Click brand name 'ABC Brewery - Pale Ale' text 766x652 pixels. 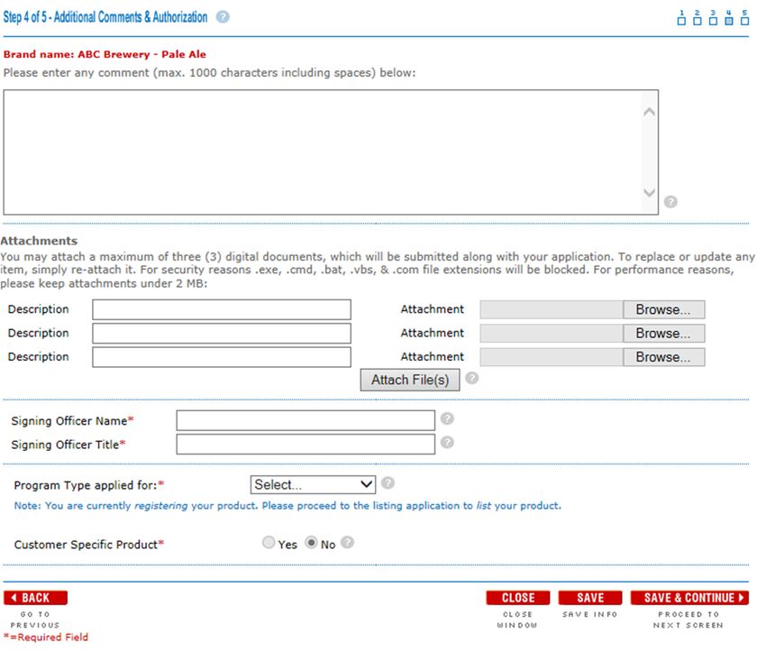[x=141, y=54]
